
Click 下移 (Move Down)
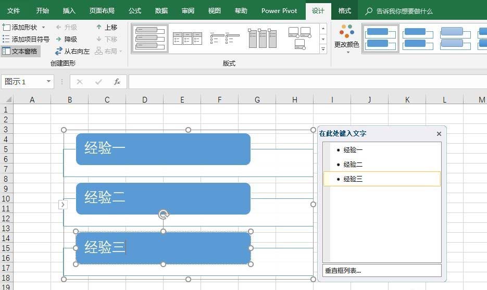pos(107,39)
